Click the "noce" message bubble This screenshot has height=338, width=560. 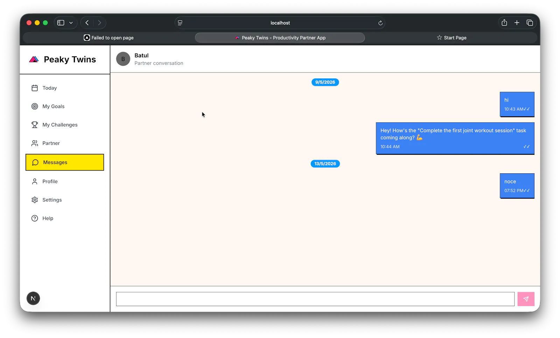pyautogui.click(x=517, y=186)
